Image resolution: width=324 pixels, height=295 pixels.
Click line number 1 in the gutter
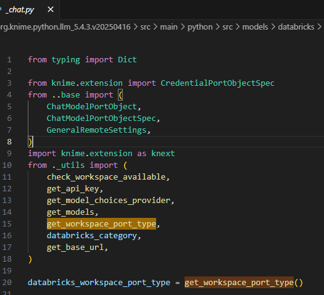point(9,60)
